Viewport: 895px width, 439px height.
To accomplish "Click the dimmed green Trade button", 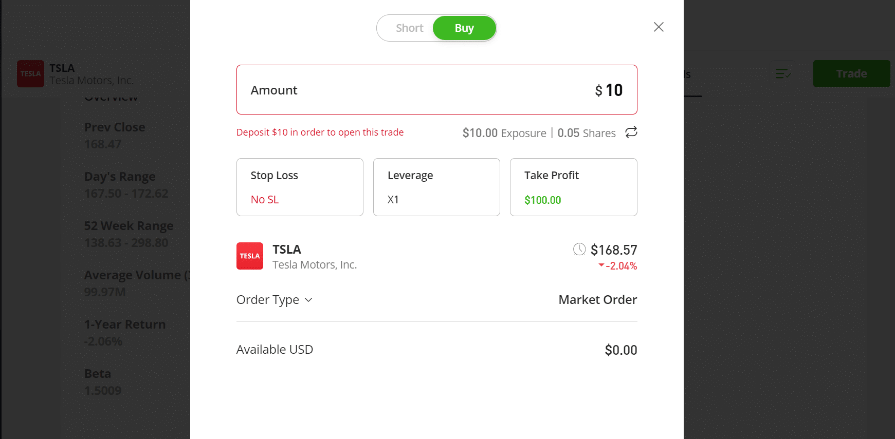I will (851, 73).
